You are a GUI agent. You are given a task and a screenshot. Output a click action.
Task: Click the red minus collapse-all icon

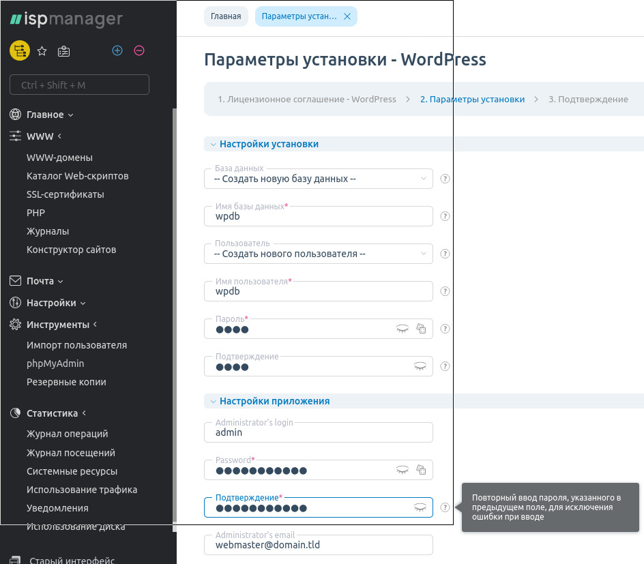click(139, 50)
